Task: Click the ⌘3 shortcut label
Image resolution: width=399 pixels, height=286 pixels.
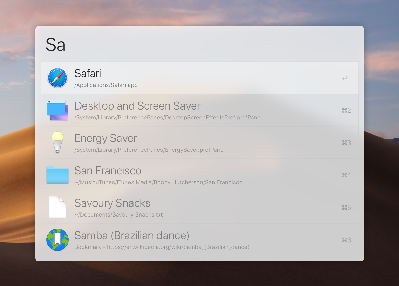Action: [346, 143]
